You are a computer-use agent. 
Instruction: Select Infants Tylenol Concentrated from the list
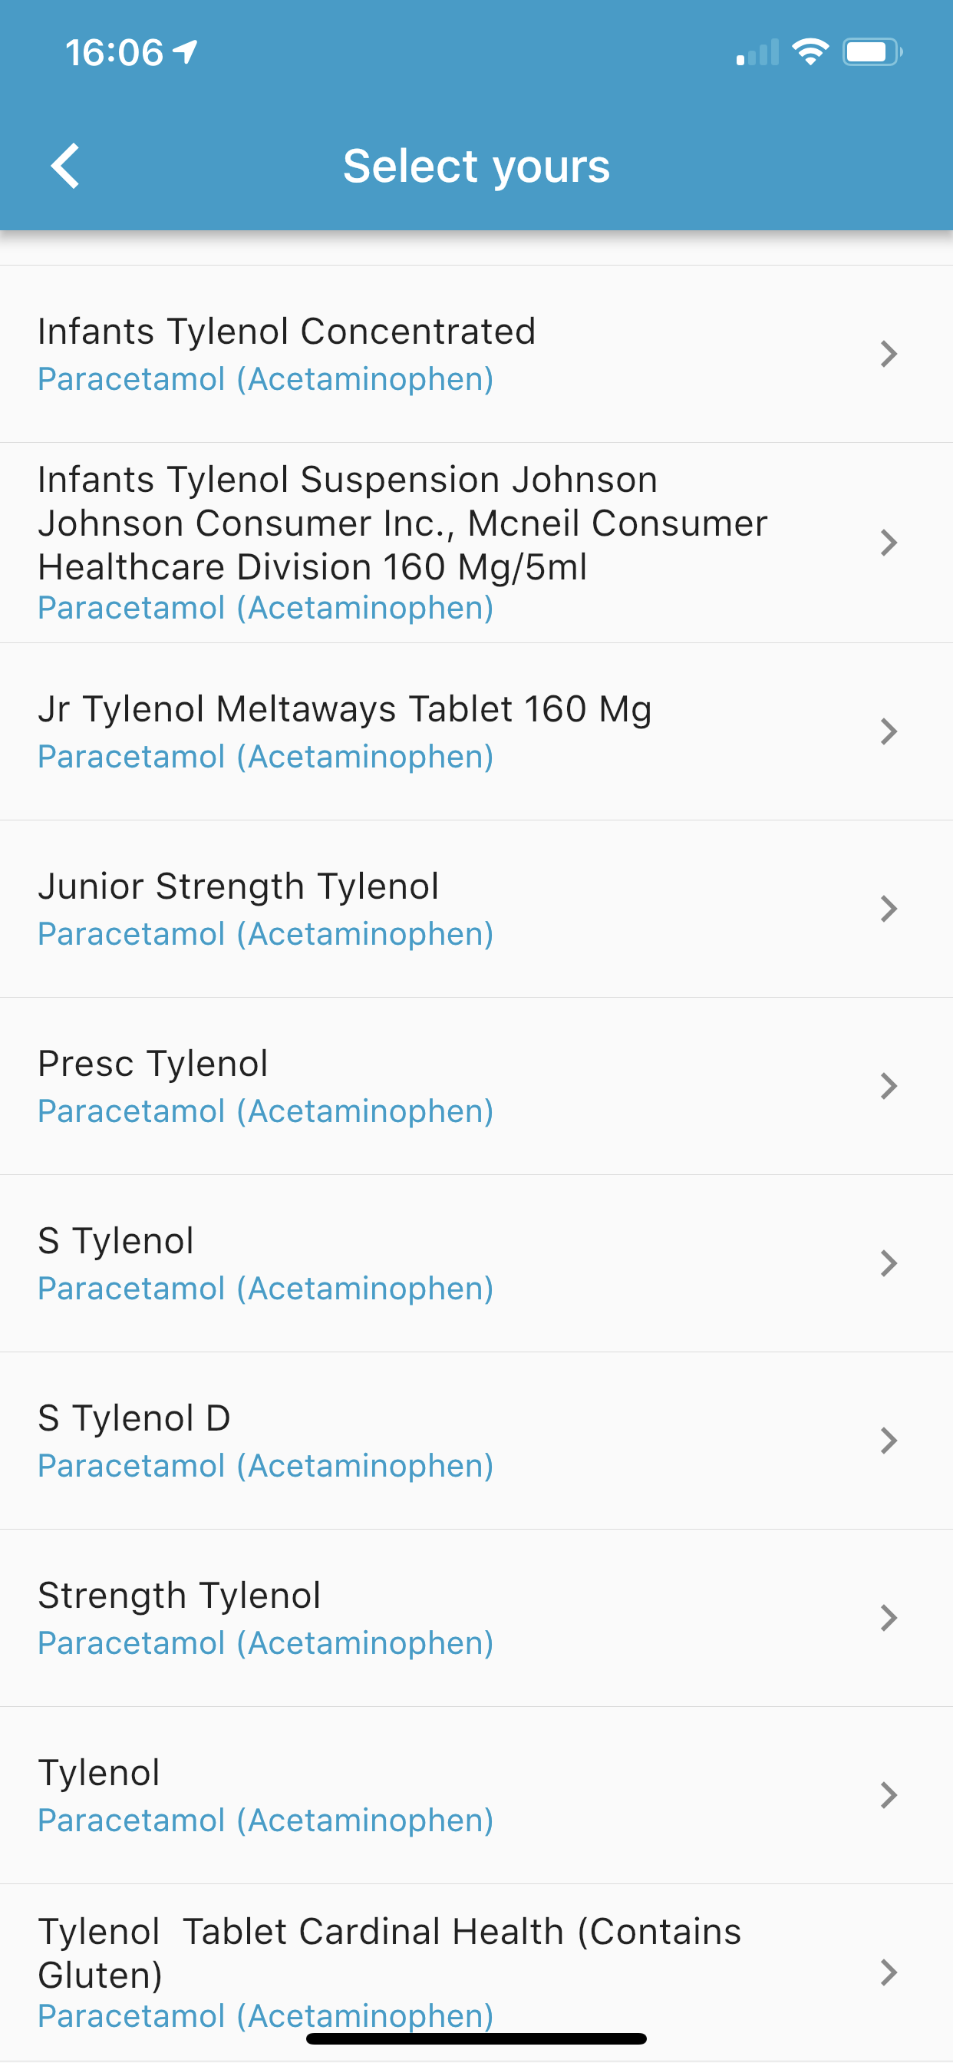point(476,354)
